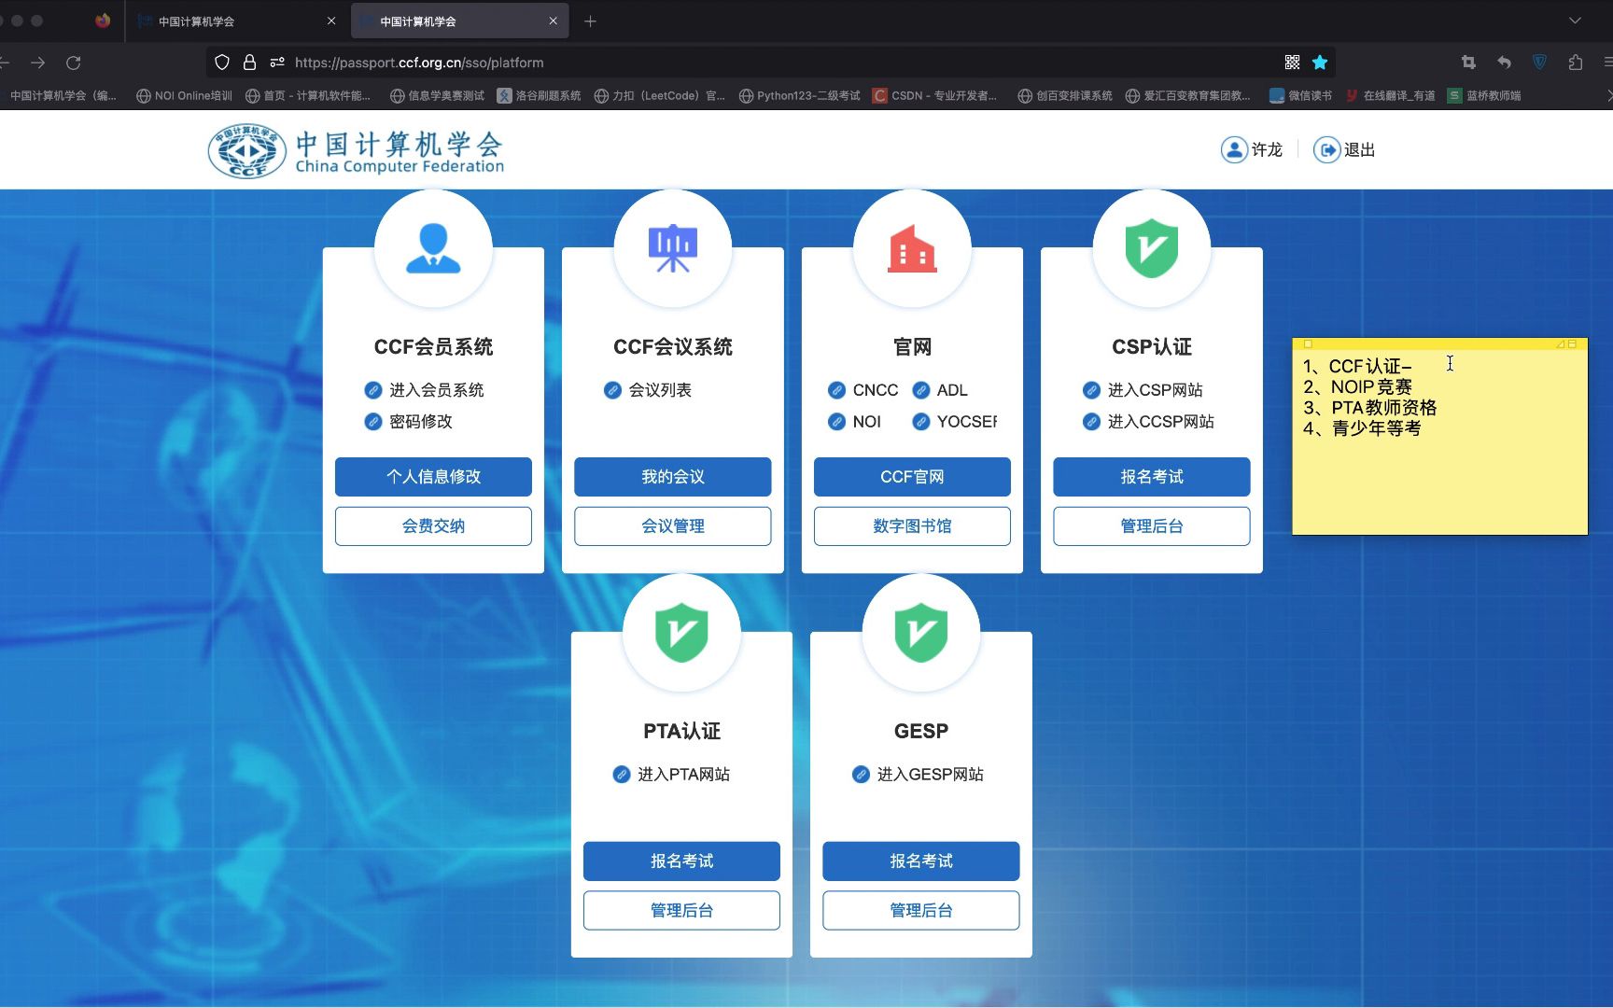Select the second 中国计算机学会 tab

point(460,21)
